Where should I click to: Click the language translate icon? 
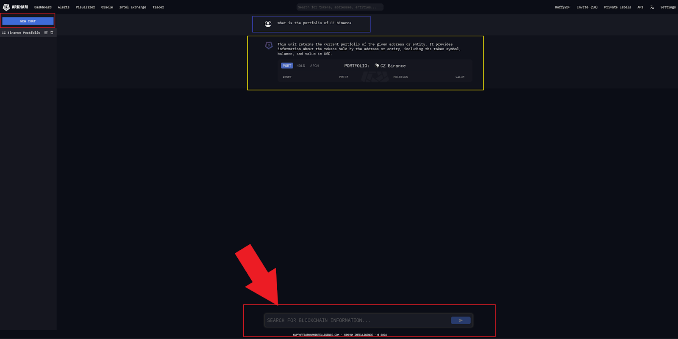pyautogui.click(x=652, y=7)
